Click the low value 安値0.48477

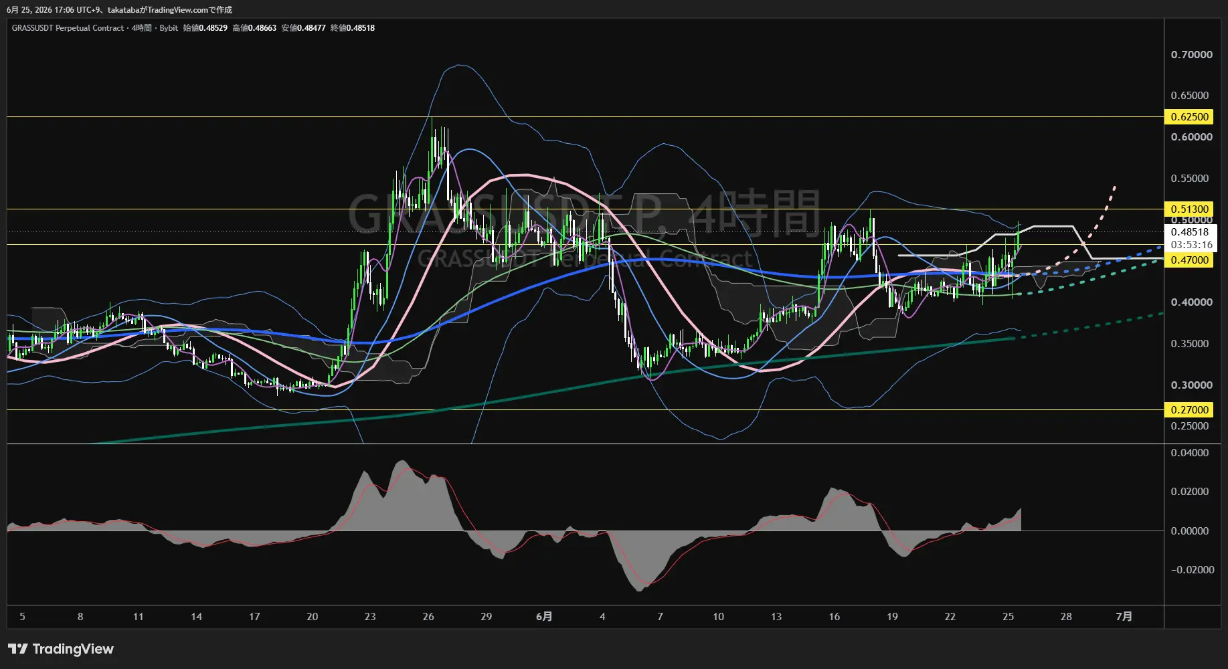pyautogui.click(x=303, y=28)
